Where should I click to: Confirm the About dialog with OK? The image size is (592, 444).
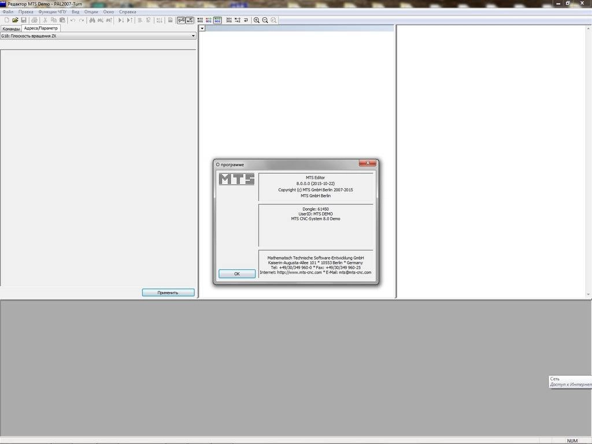pos(236,273)
